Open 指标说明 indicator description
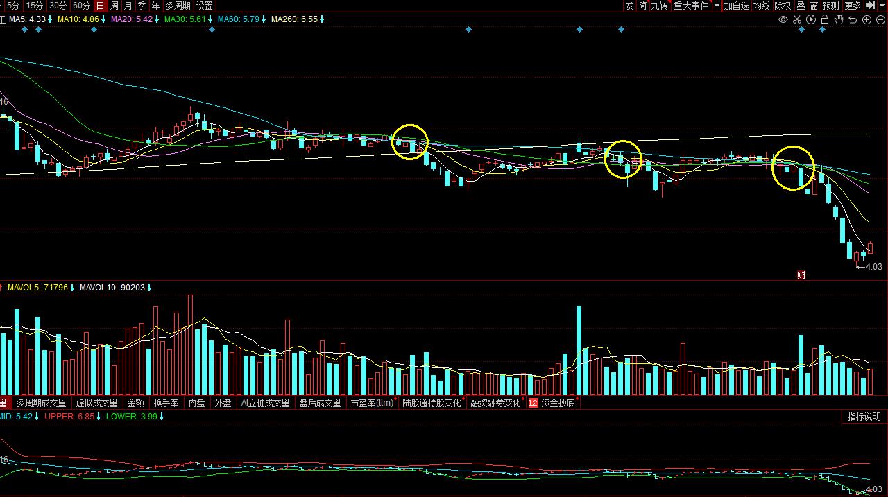This screenshot has width=888, height=497. pos(864,417)
